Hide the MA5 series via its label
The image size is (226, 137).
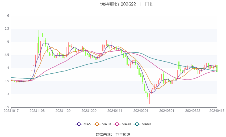coord(87,124)
